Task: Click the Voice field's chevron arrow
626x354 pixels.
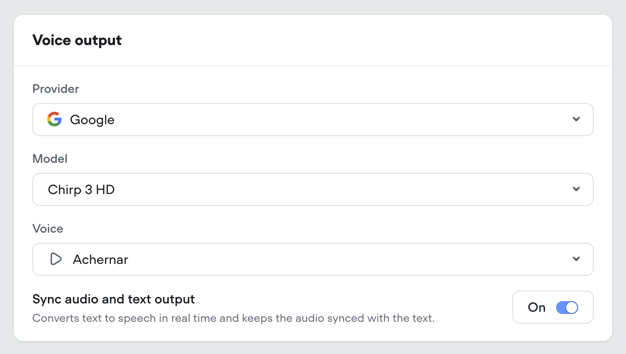Action: (576, 259)
